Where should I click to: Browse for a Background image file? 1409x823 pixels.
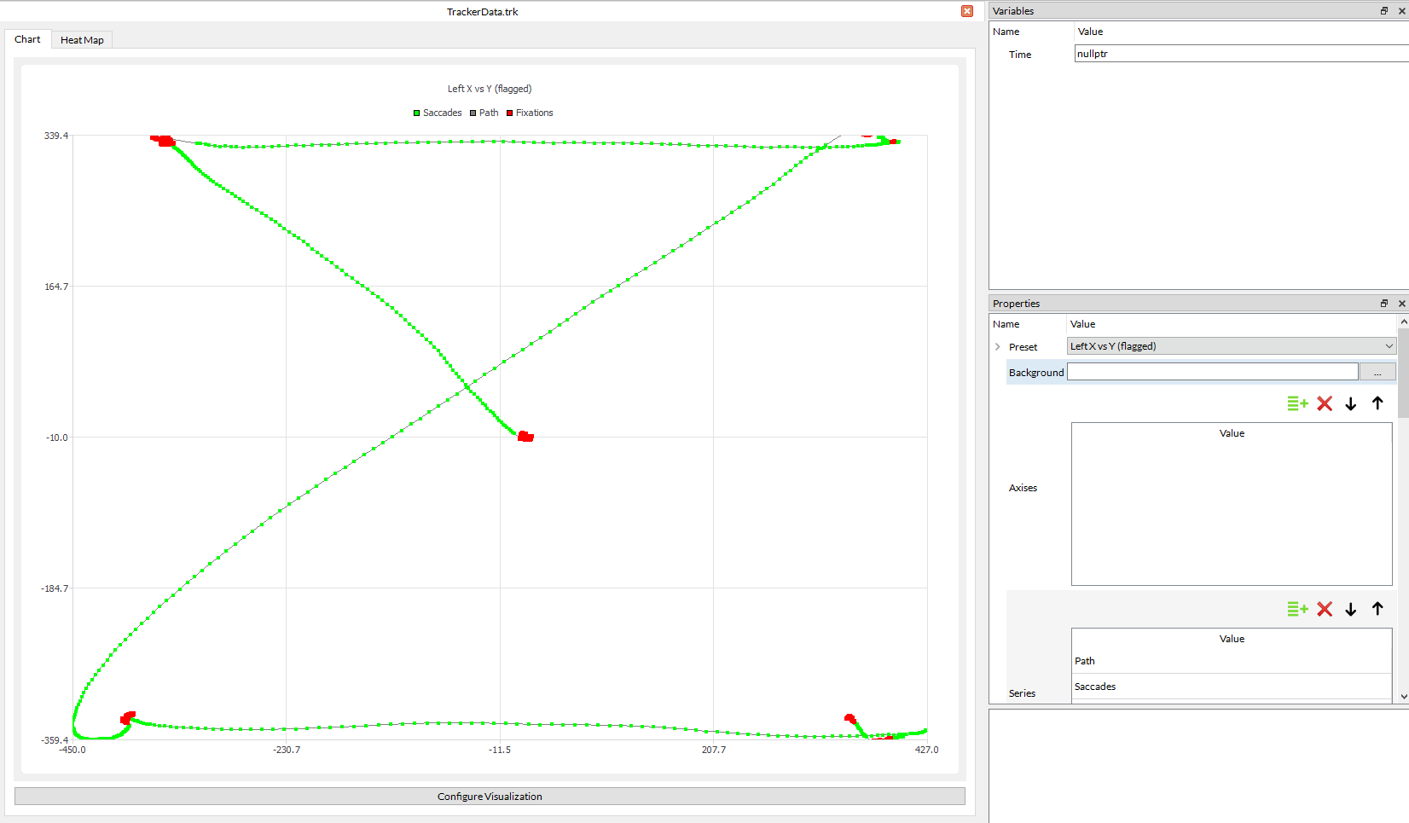click(x=1377, y=373)
